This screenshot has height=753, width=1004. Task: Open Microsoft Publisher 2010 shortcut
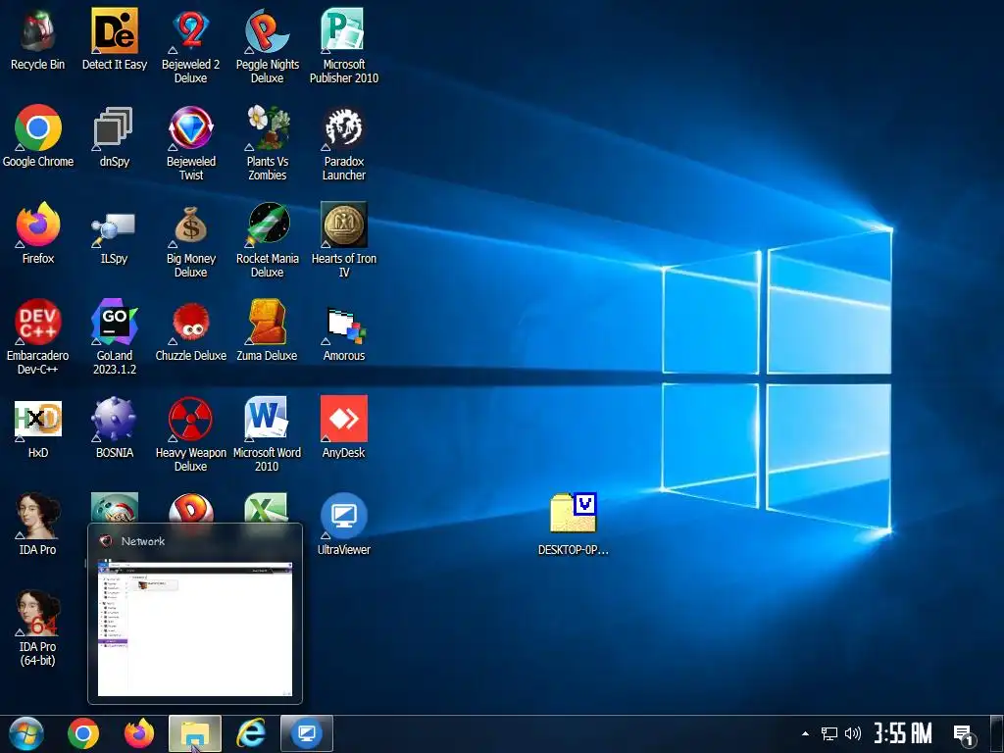tap(344, 46)
